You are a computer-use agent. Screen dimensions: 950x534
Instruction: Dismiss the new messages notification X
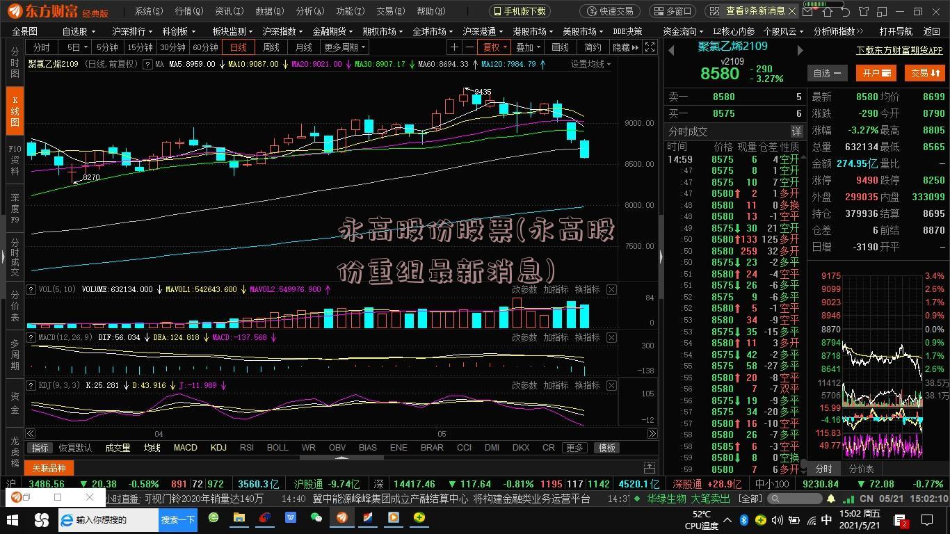(x=793, y=11)
